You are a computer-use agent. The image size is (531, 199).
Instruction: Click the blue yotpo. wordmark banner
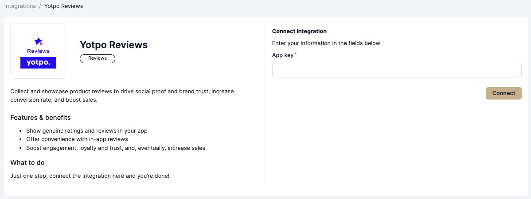[x=38, y=63]
